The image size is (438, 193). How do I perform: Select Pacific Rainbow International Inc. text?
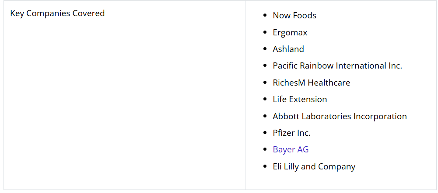337,65
